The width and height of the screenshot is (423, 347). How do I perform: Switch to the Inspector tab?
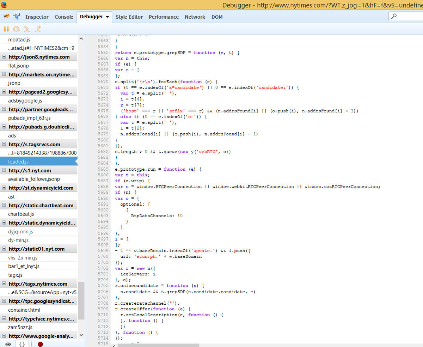(x=37, y=17)
